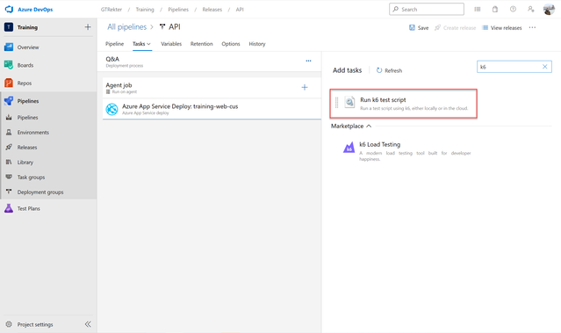Image resolution: width=561 pixels, height=333 pixels.
Task: Go to All pipelines breadcrumb
Action: (127, 27)
